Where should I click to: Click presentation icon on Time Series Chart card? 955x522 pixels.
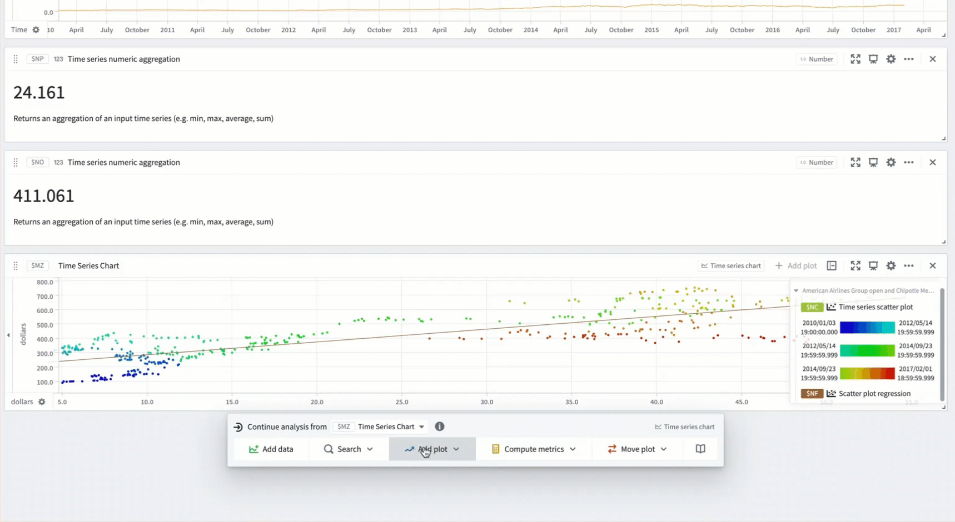point(873,265)
